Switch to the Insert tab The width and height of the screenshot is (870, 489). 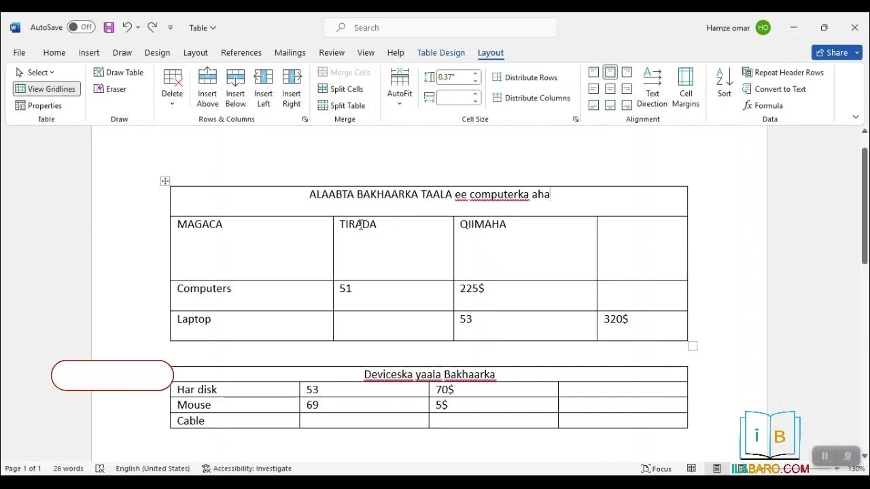tap(89, 52)
